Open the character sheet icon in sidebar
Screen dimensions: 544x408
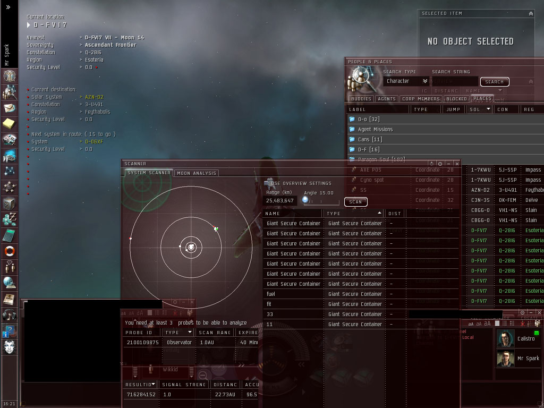(10, 75)
